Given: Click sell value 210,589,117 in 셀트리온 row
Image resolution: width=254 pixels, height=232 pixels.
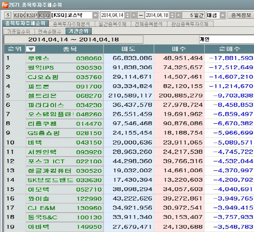Looking at the screenshot, I should coord(130,96).
